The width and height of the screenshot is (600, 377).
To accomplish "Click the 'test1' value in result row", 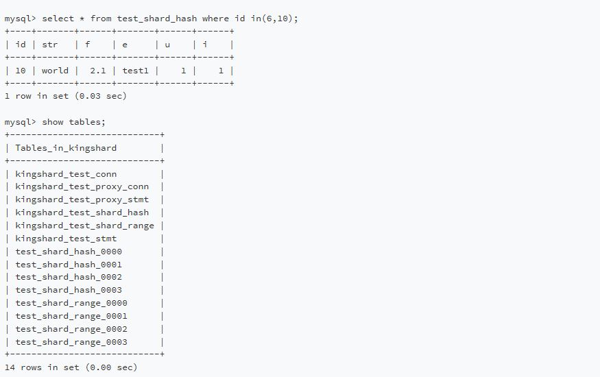I will [136, 71].
